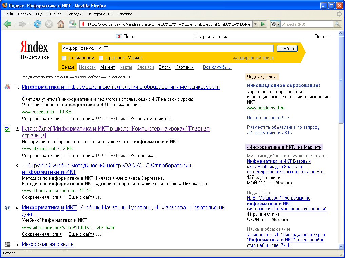Click the Firefox icon in title bar

4,5
